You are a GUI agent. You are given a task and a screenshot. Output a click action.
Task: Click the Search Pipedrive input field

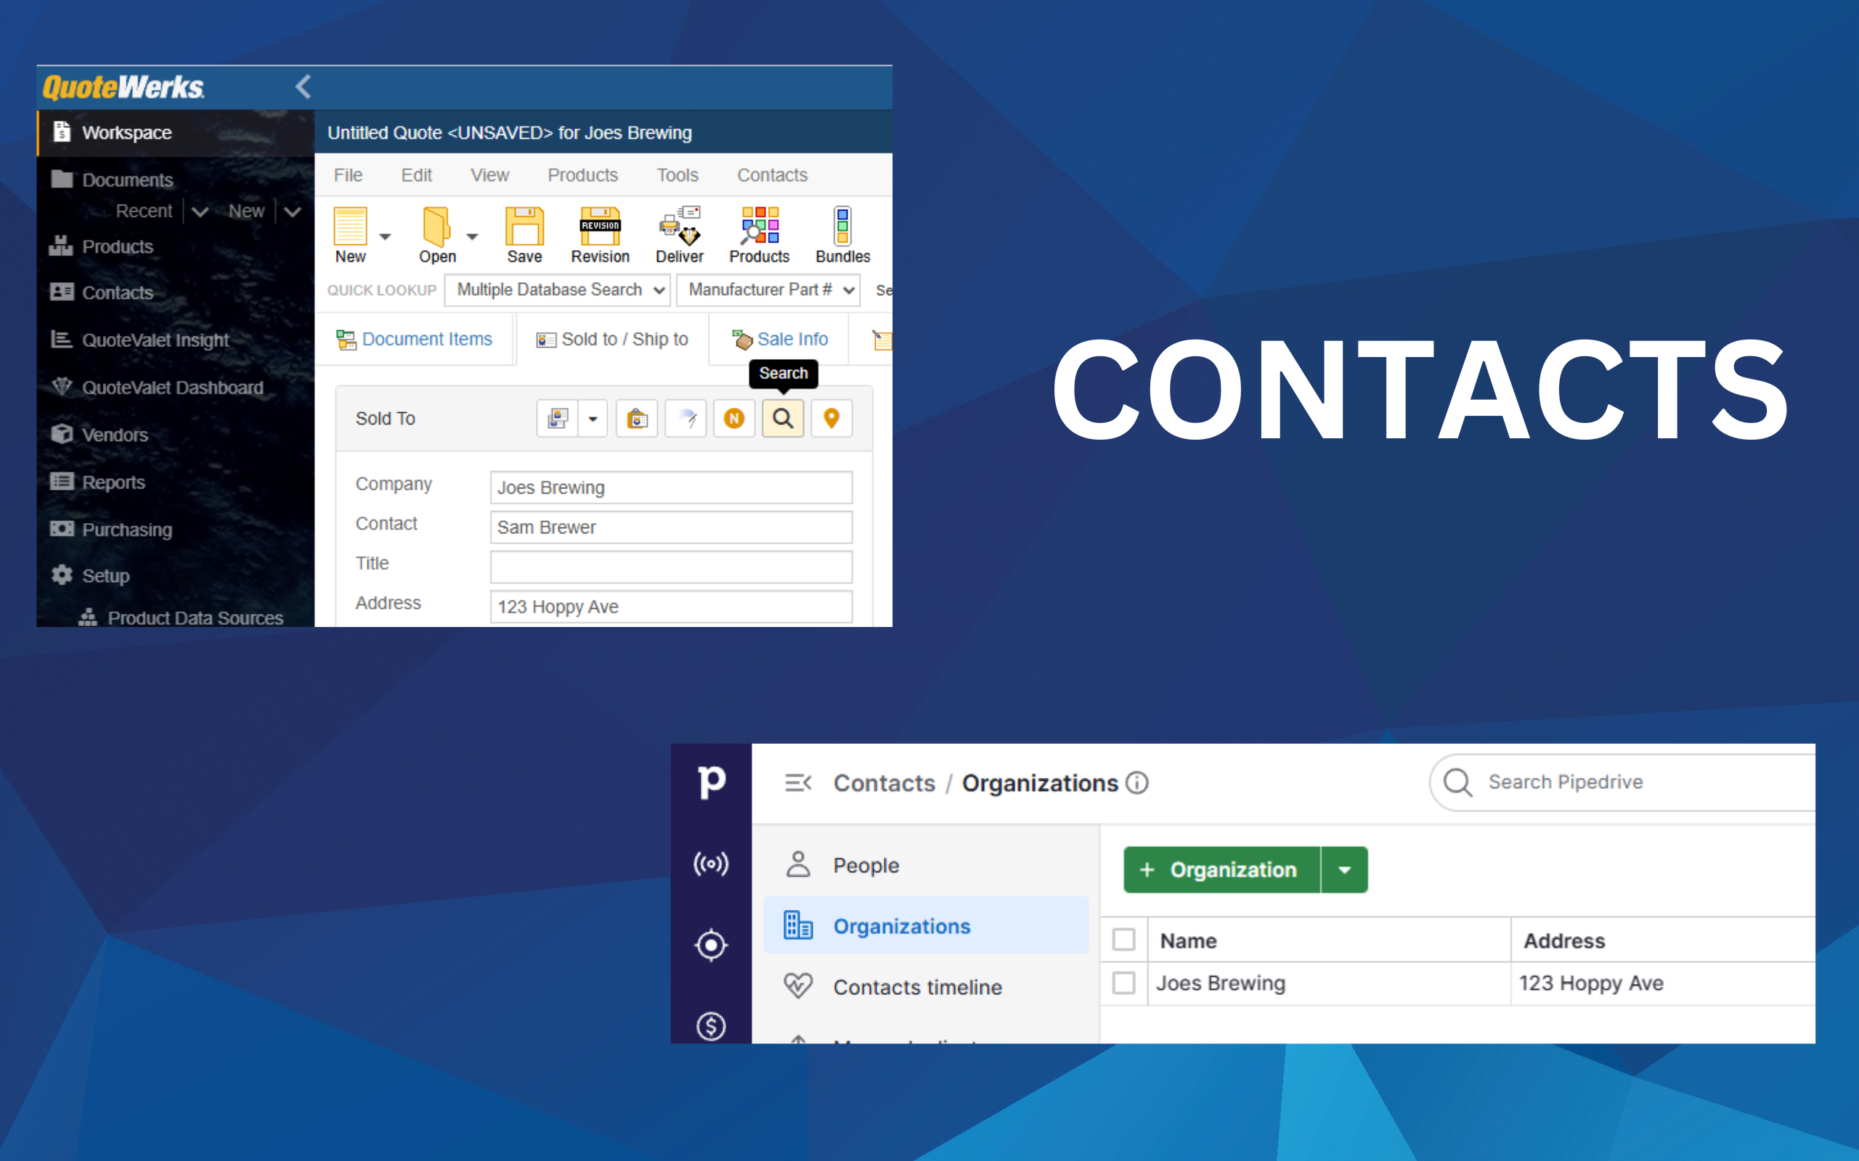[x=1629, y=782]
